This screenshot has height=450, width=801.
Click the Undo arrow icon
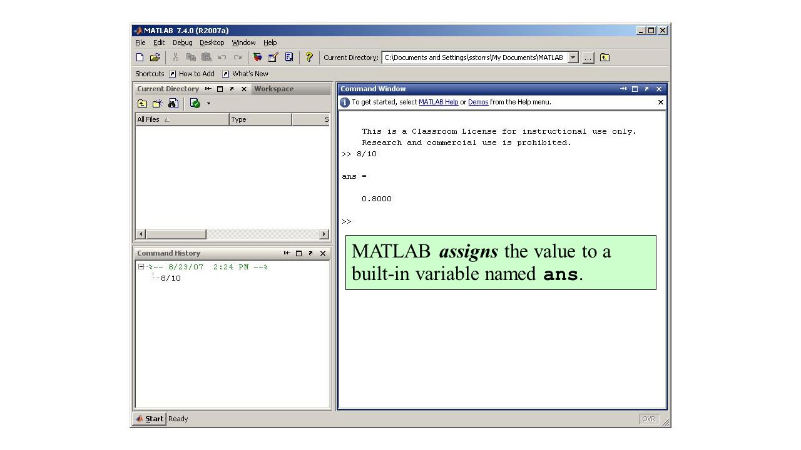pyautogui.click(x=222, y=57)
